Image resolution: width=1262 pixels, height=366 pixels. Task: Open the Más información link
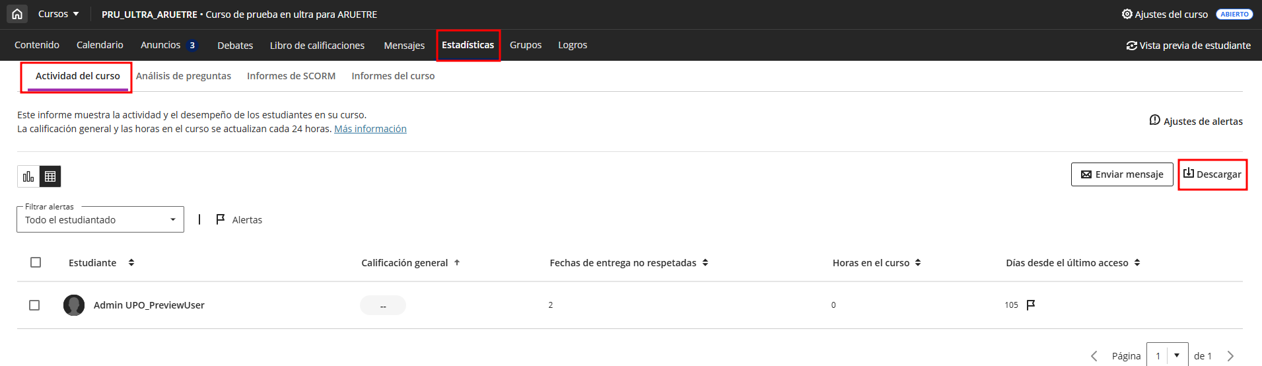(x=370, y=129)
